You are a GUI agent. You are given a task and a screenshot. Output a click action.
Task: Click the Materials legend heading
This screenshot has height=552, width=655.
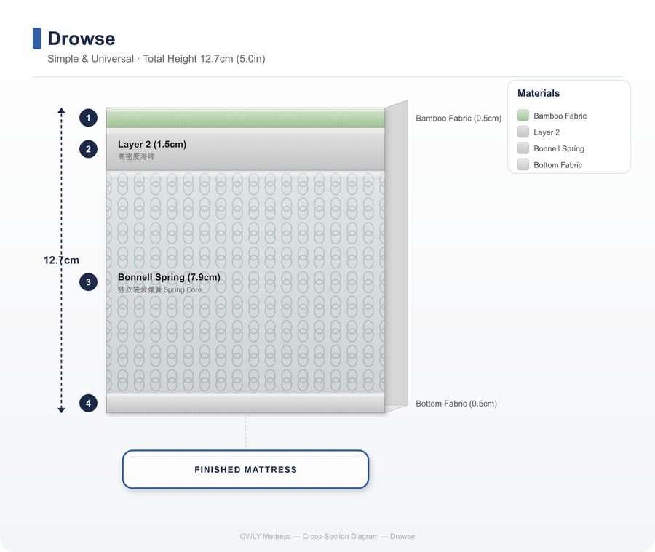(x=539, y=93)
